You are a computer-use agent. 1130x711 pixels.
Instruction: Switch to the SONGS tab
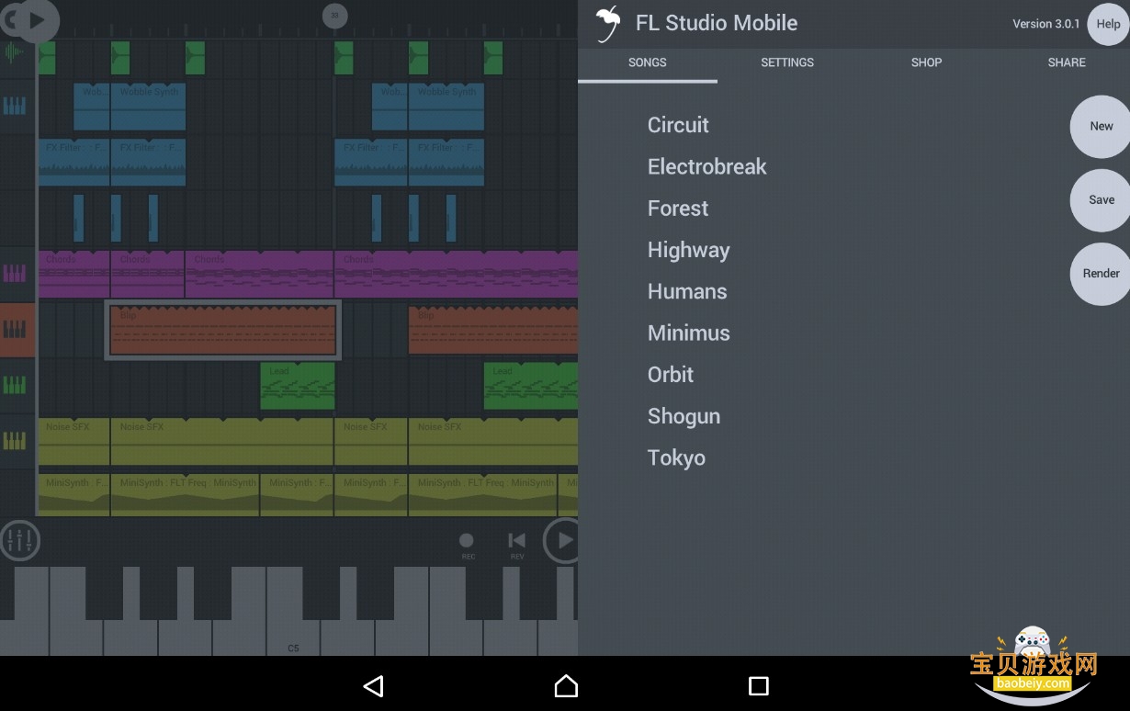click(648, 62)
